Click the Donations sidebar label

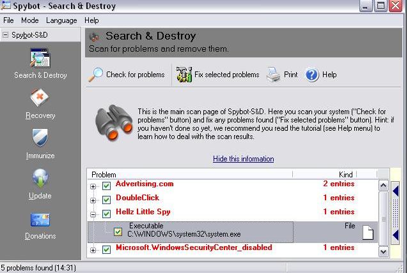click(x=40, y=236)
